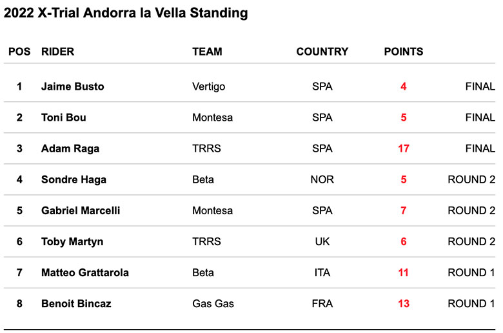
Task: Select Gabriel Marcelli's name
Action: (x=81, y=210)
